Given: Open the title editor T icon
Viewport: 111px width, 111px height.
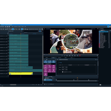Looking at the screenshot, I should 8,29.
